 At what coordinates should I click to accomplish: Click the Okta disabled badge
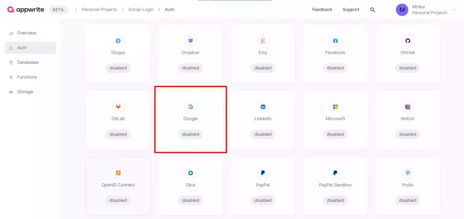tap(191, 200)
